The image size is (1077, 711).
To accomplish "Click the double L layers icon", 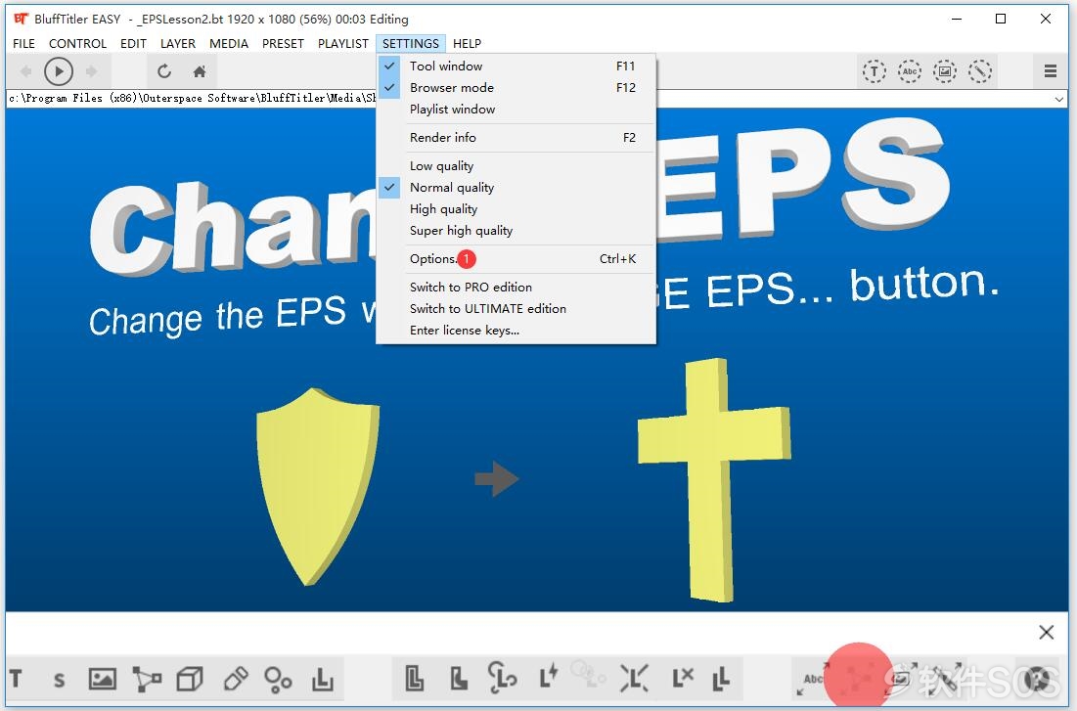I will 721,680.
